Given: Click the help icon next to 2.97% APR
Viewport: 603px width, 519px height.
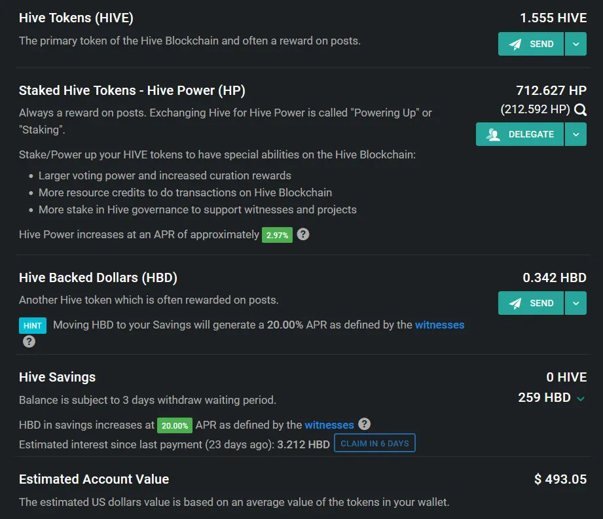Looking at the screenshot, I should pos(302,234).
